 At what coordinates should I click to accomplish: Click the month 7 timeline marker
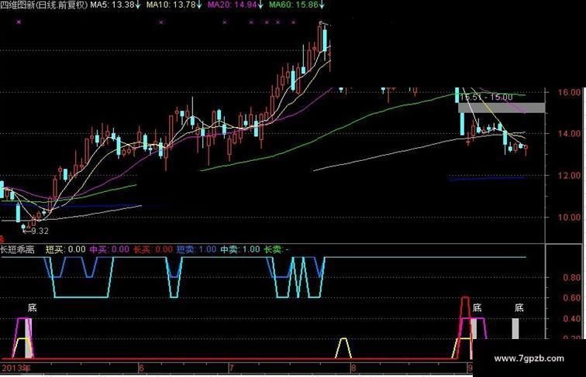coord(231,368)
